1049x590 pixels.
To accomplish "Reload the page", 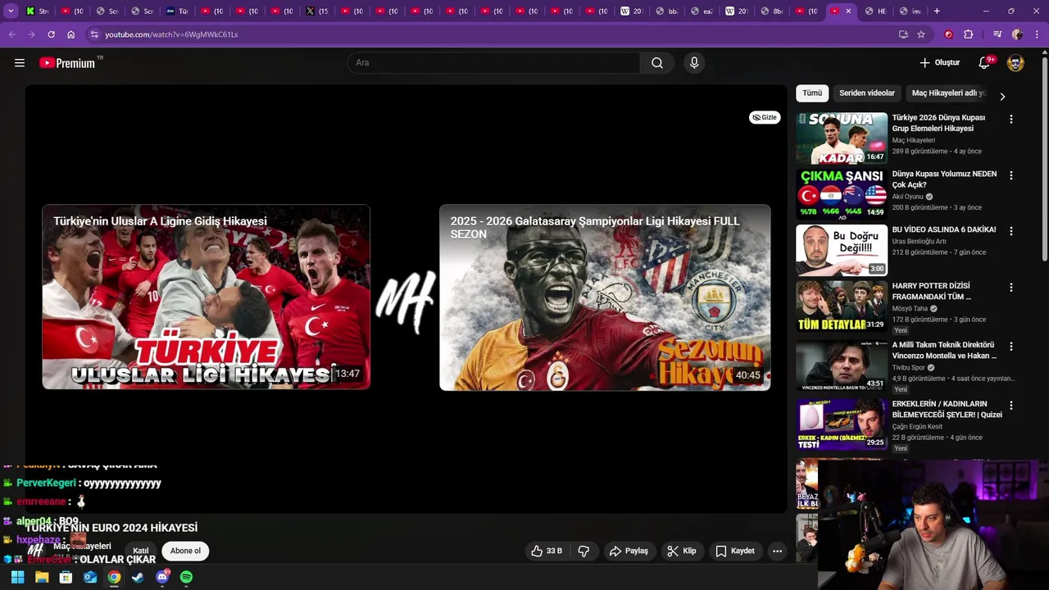I will tap(51, 34).
